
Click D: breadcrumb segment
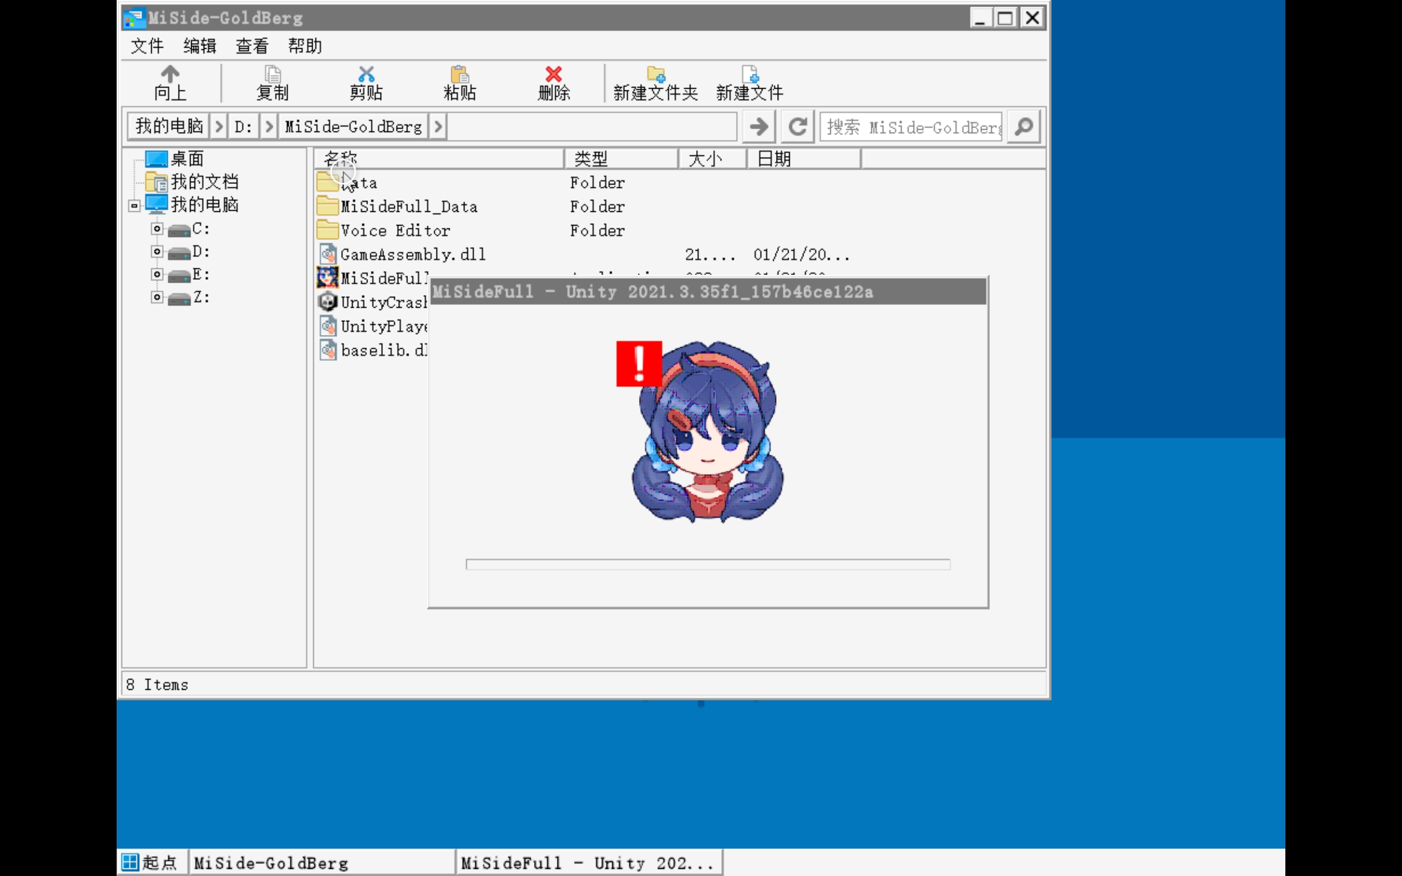(x=243, y=126)
